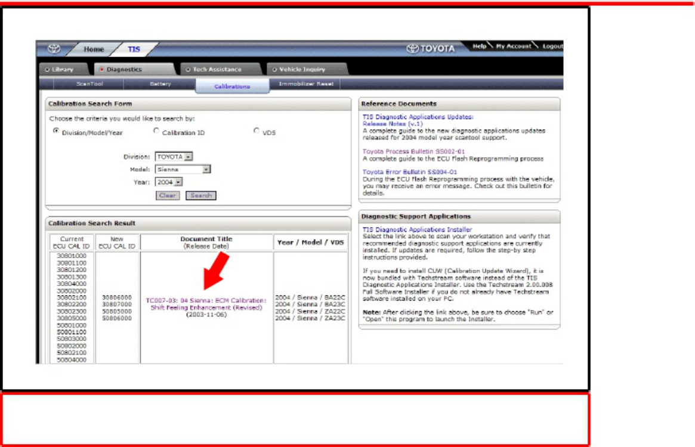Click the 2004 / Sienna / ZA23C entry

[x=310, y=318]
